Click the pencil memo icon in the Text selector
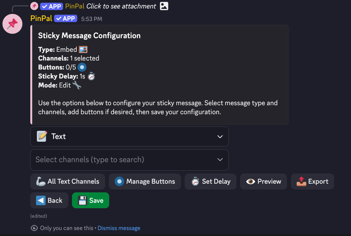Viewport: 351px width, 236px height. point(41,136)
